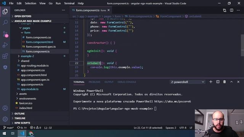Change end of line sequence LF
This screenshot has width=244, height=137.
191,128
